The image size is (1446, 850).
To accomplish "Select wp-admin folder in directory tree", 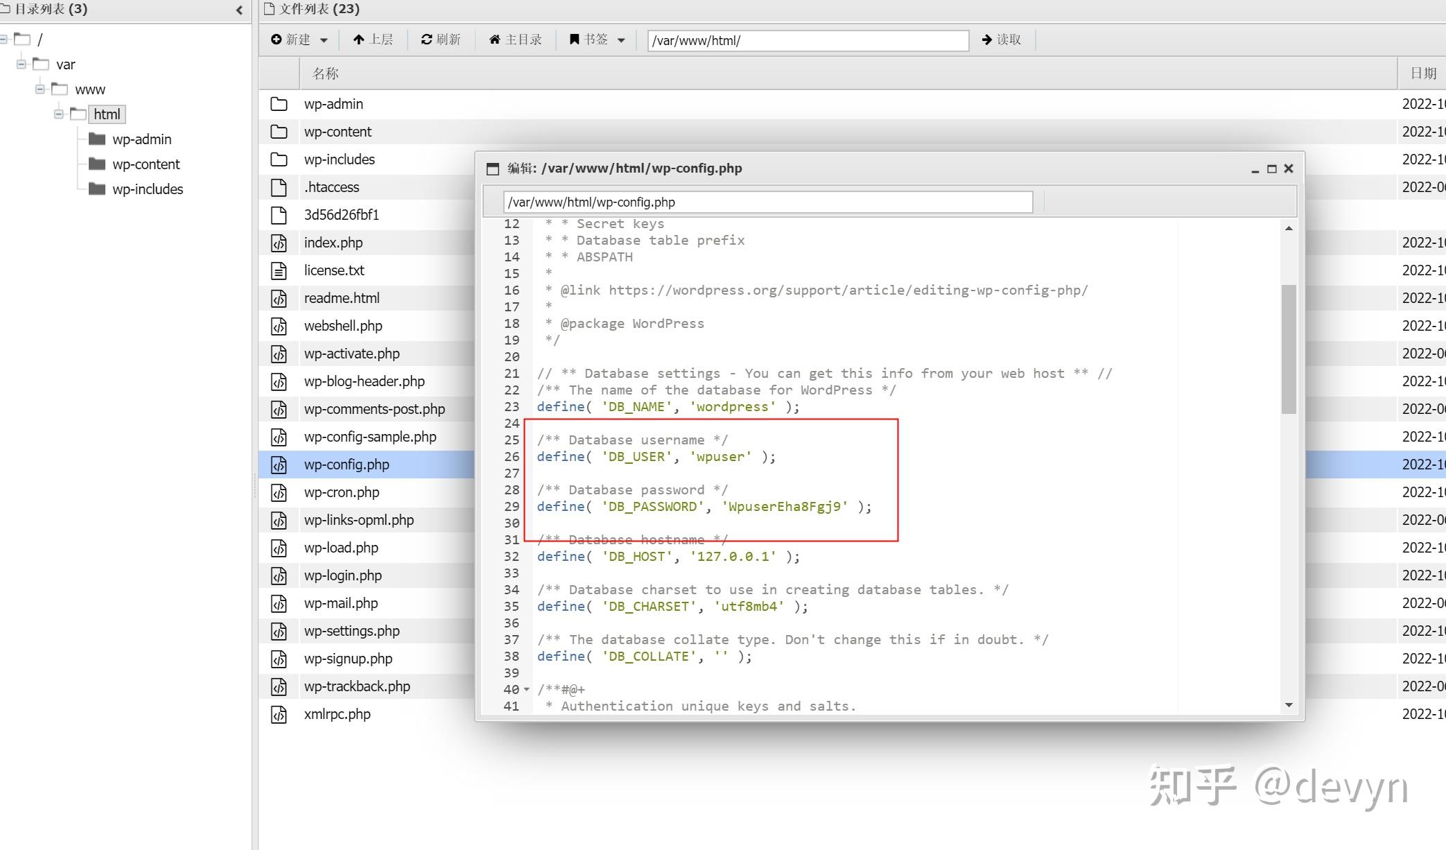I will (x=141, y=139).
